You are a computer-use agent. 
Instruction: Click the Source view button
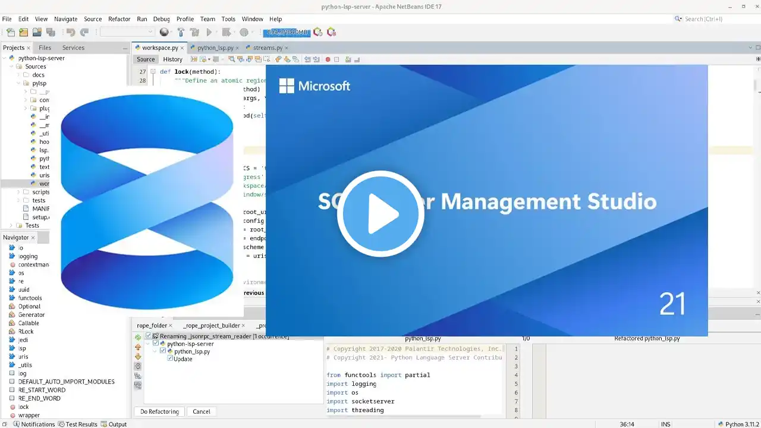point(146,59)
